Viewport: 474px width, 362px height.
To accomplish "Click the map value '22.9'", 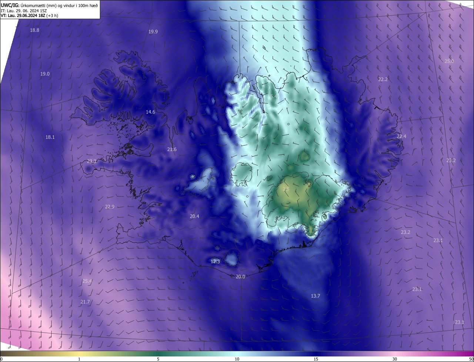I will coord(110,207).
